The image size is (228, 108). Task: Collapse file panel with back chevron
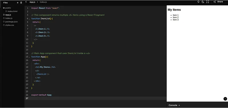26,2
